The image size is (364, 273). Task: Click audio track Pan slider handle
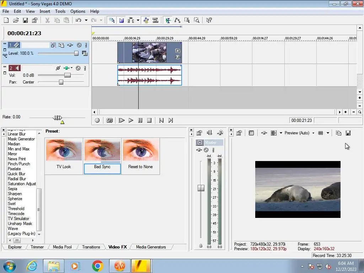tap(61, 82)
